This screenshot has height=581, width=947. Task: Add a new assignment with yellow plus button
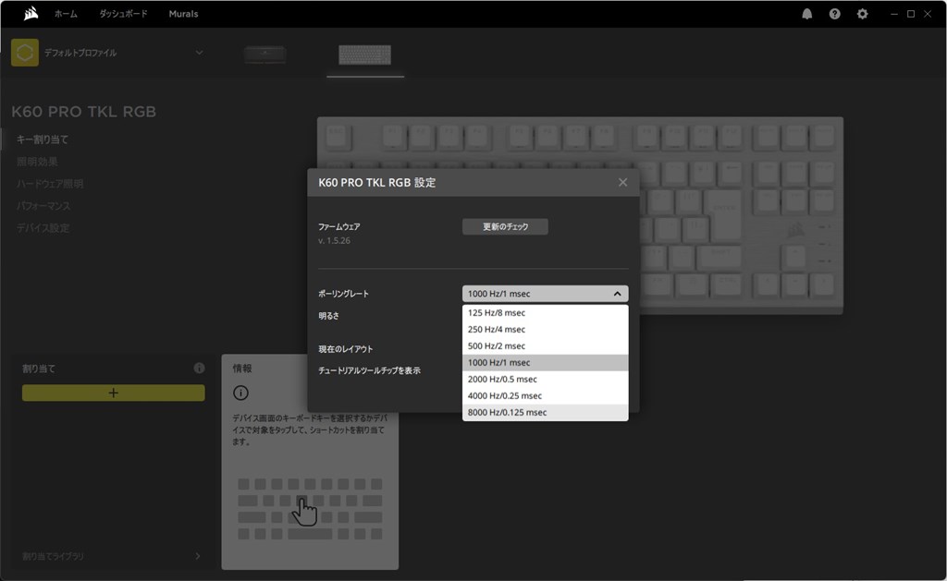click(114, 393)
